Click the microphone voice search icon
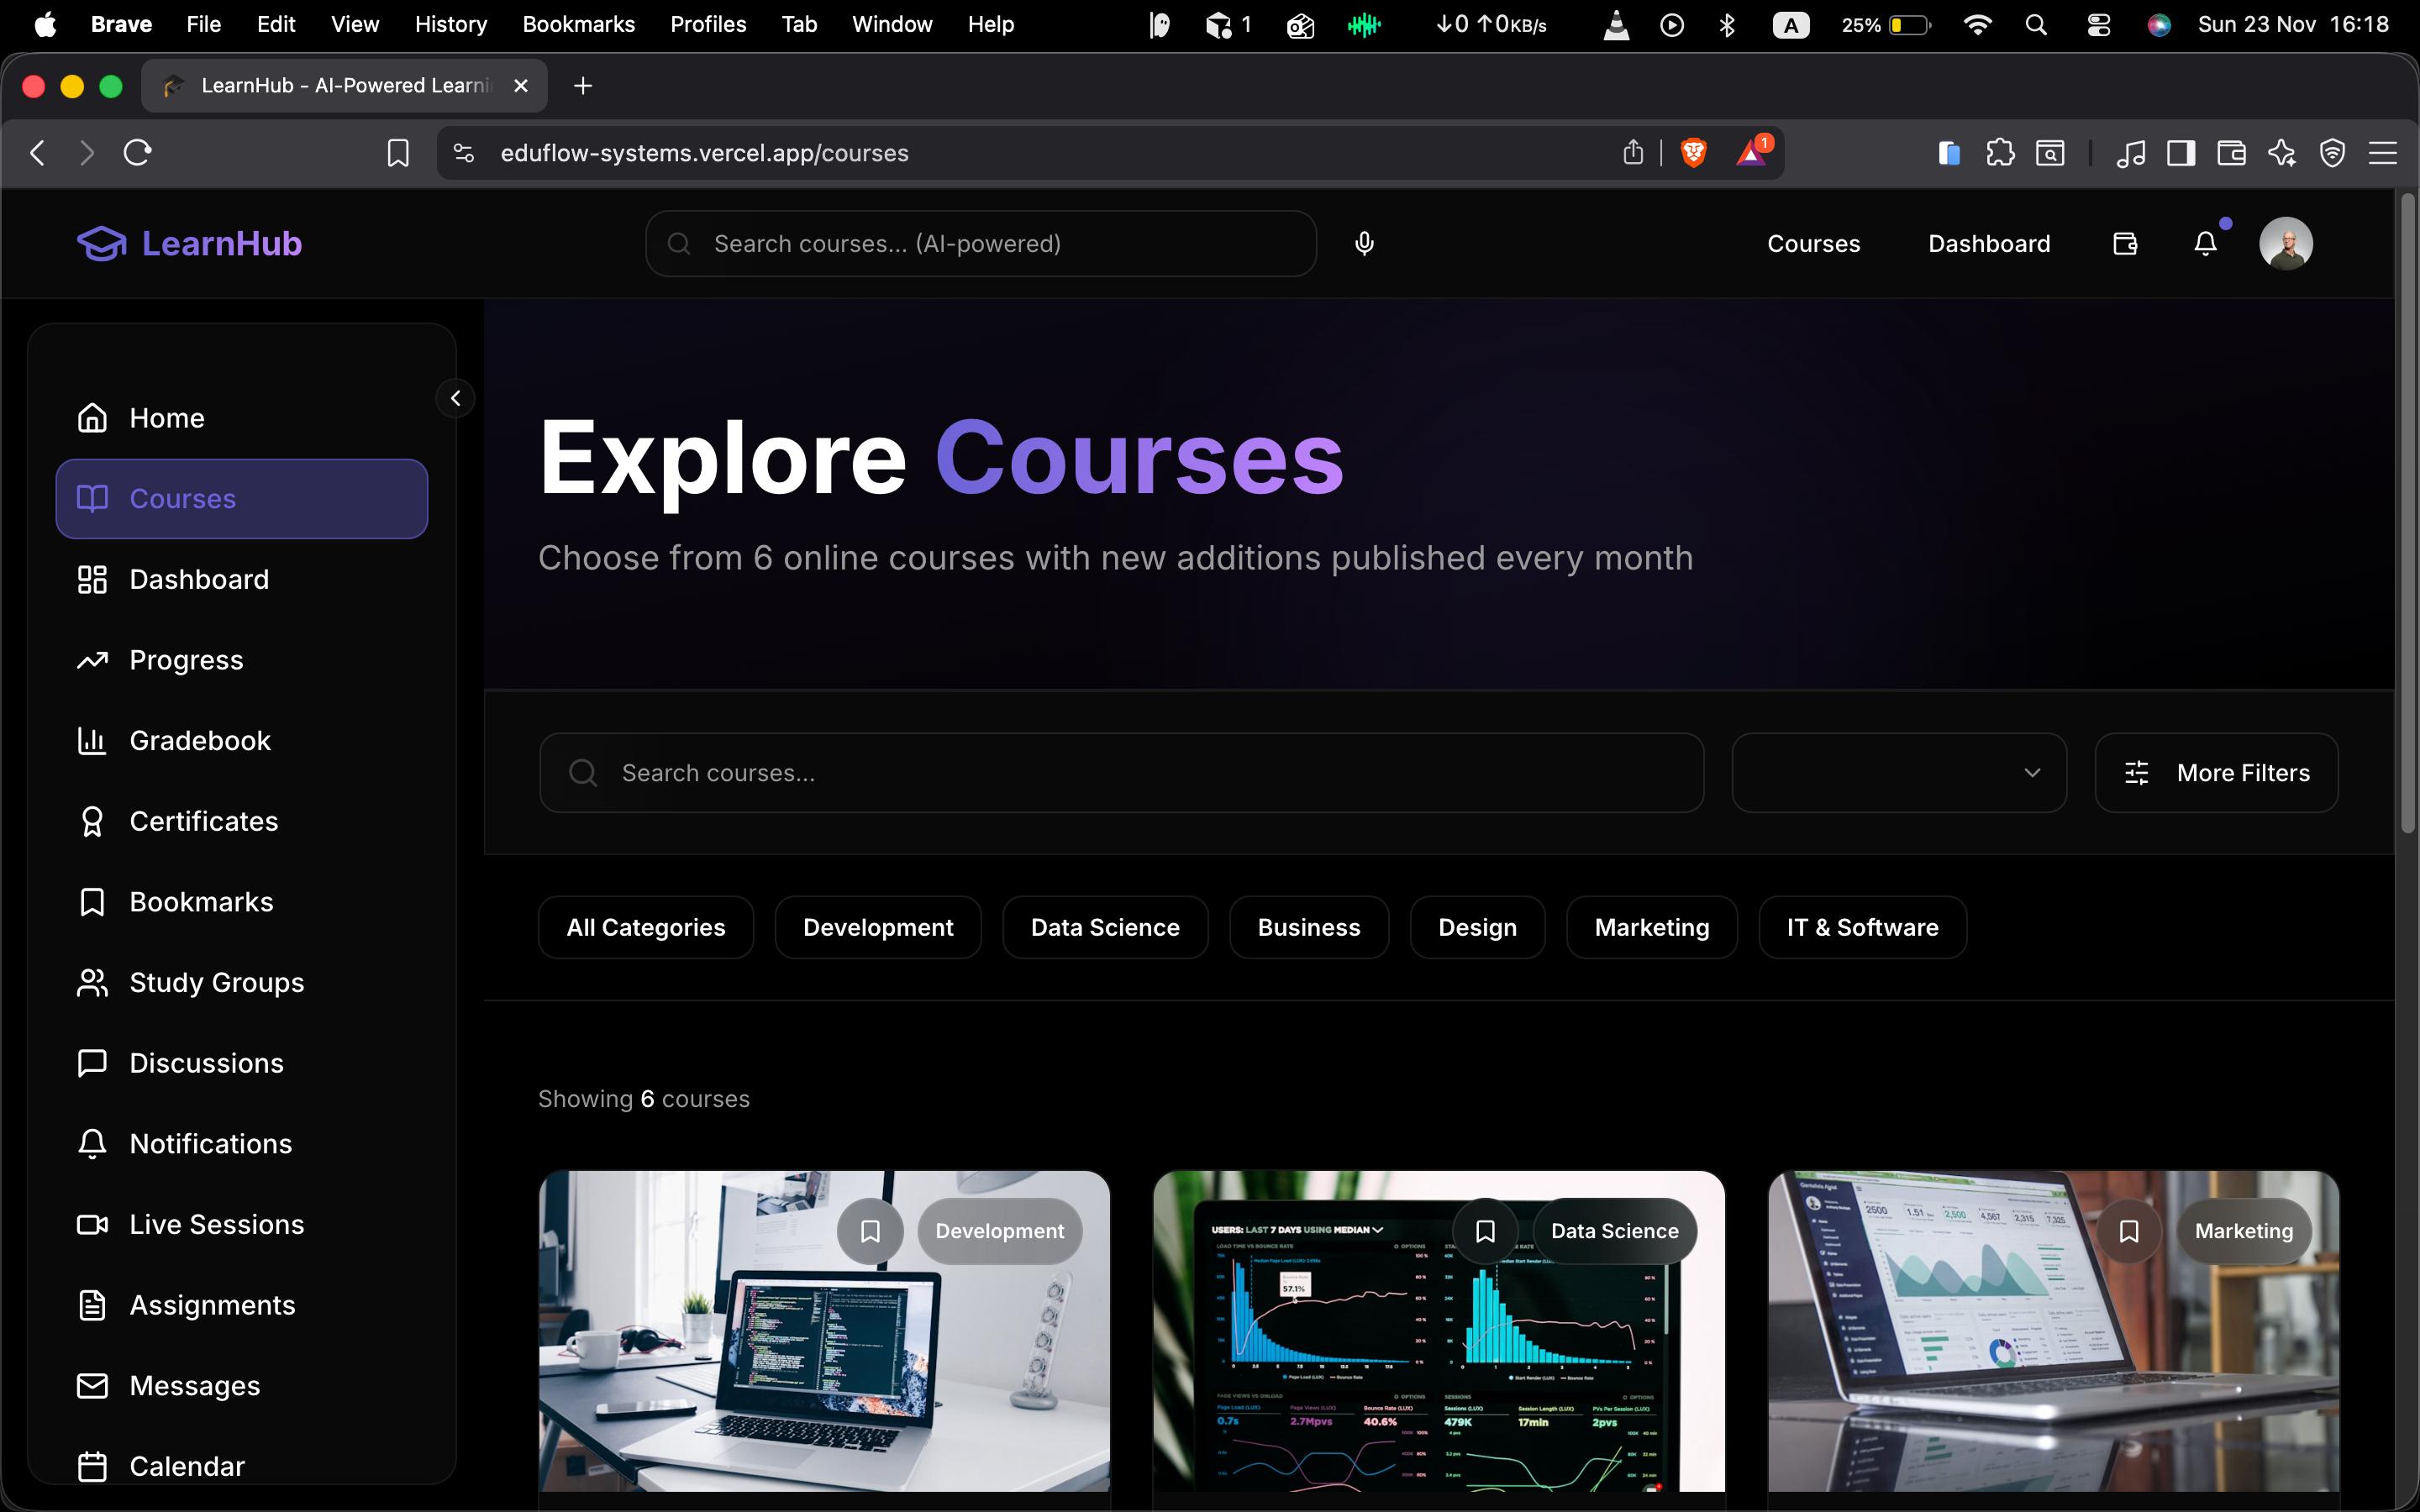 1364,244
